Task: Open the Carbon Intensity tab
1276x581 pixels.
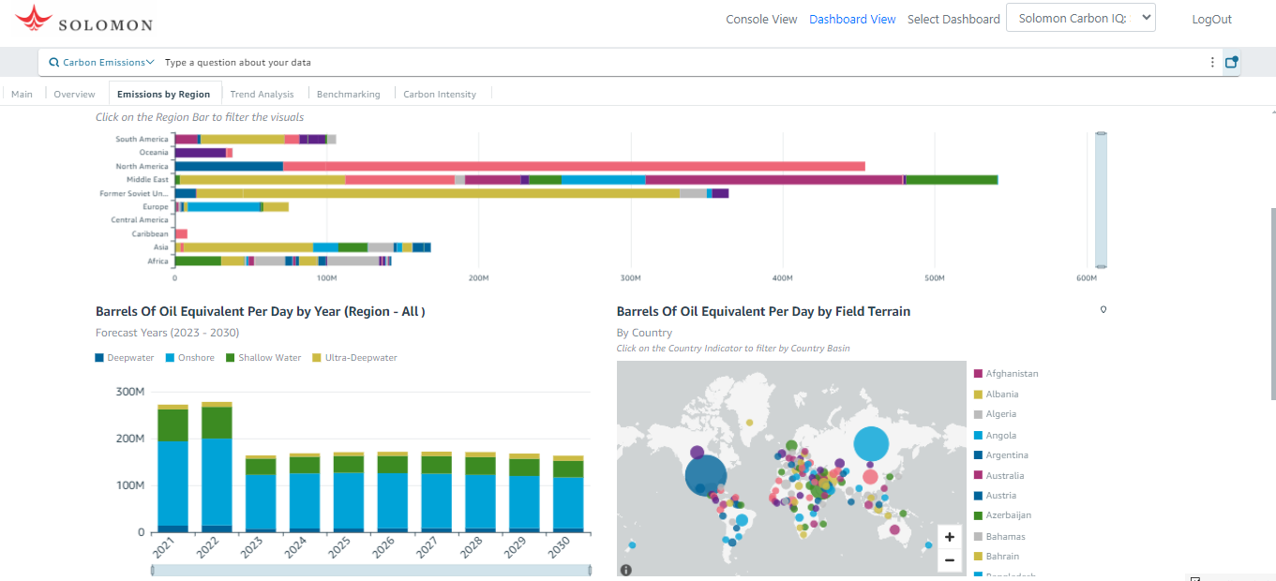Action: 440,94
